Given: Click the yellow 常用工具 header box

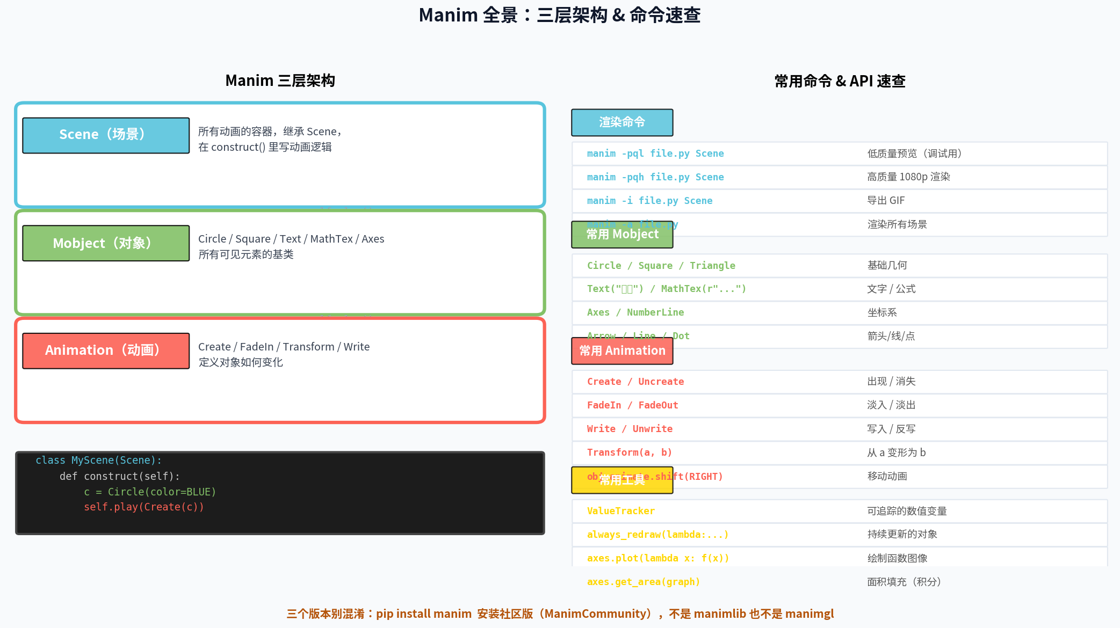Looking at the screenshot, I should tap(622, 480).
